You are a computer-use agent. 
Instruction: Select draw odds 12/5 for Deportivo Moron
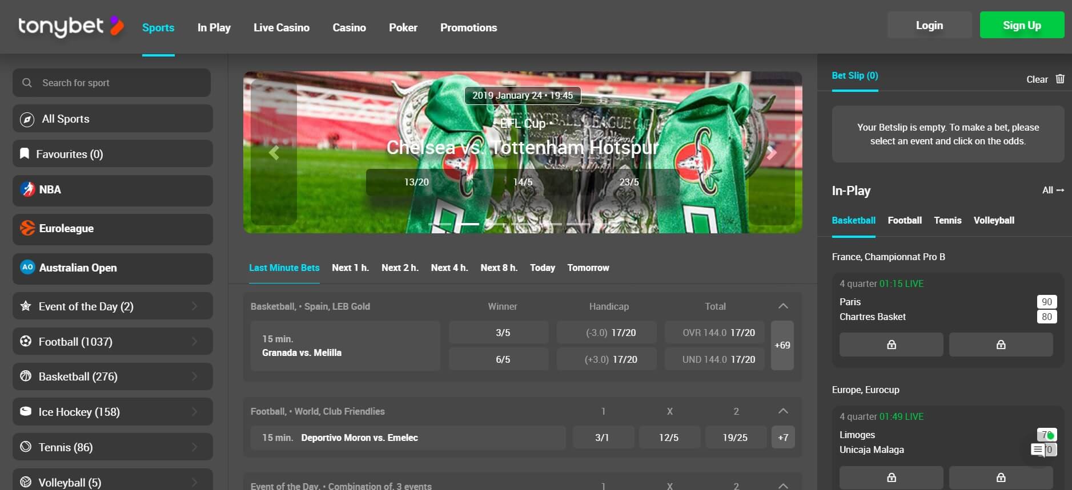pos(669,438)
